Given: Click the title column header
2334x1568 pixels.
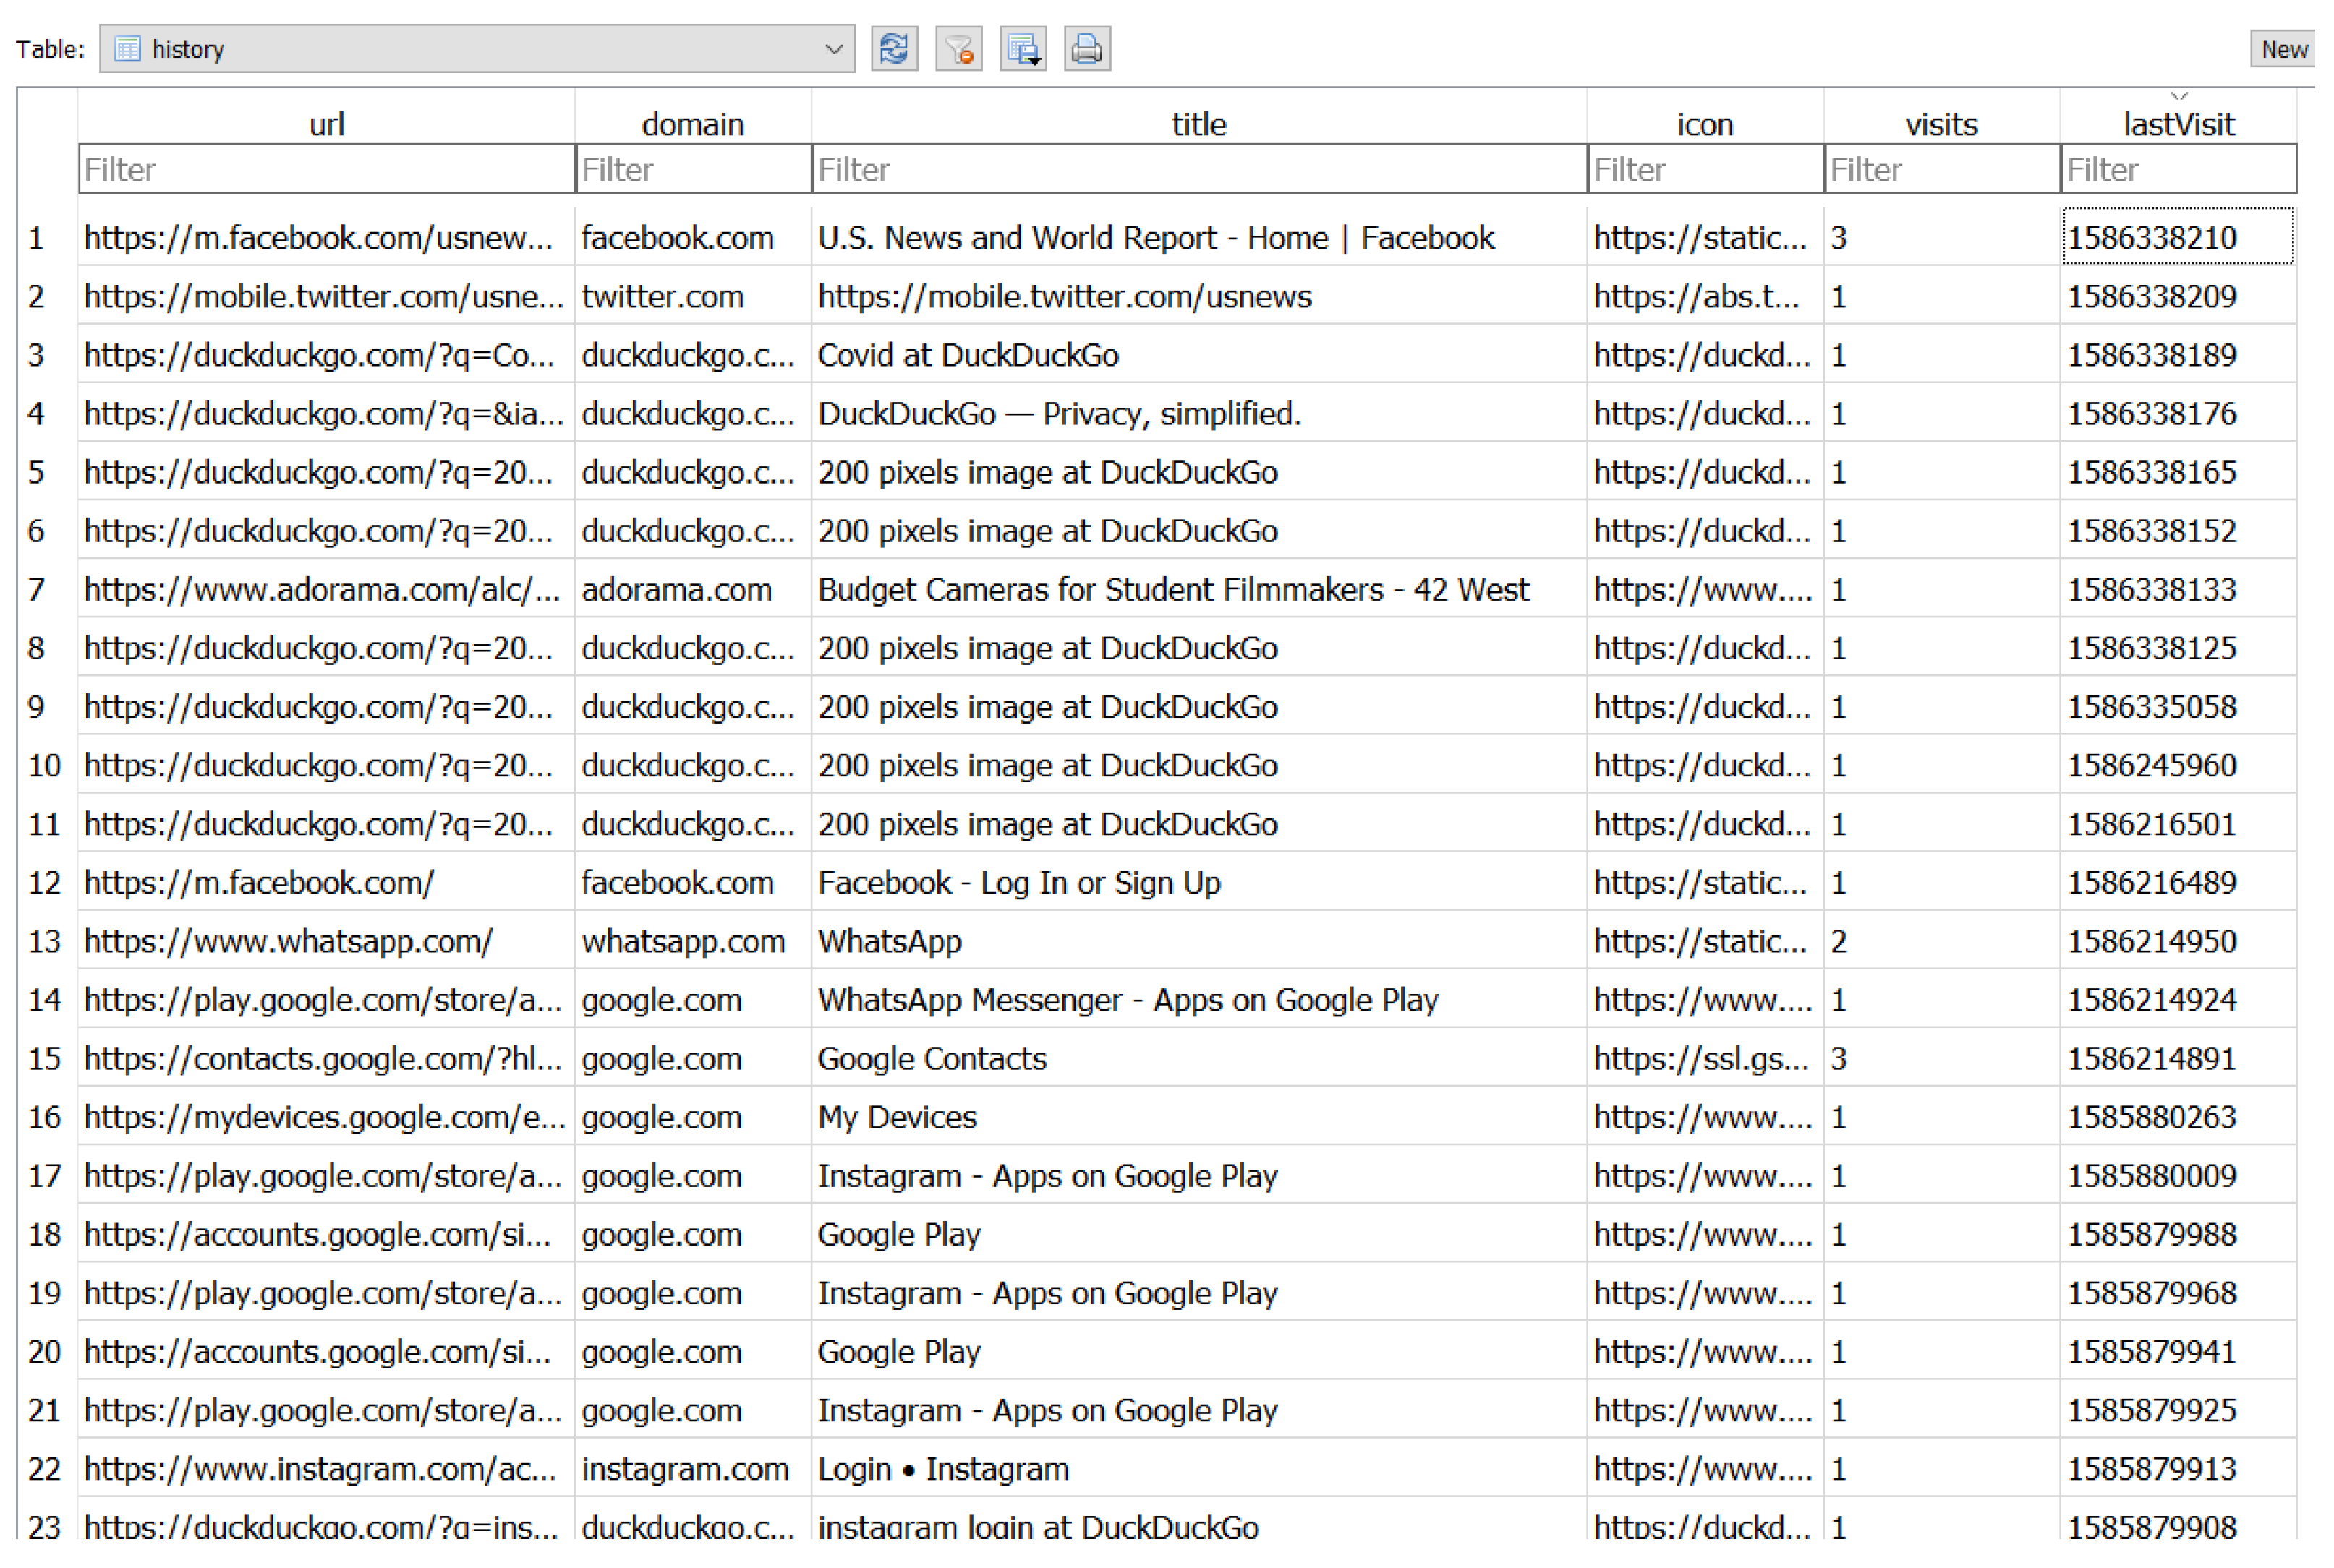Looking at the screenshot, I should (1198, 124).
